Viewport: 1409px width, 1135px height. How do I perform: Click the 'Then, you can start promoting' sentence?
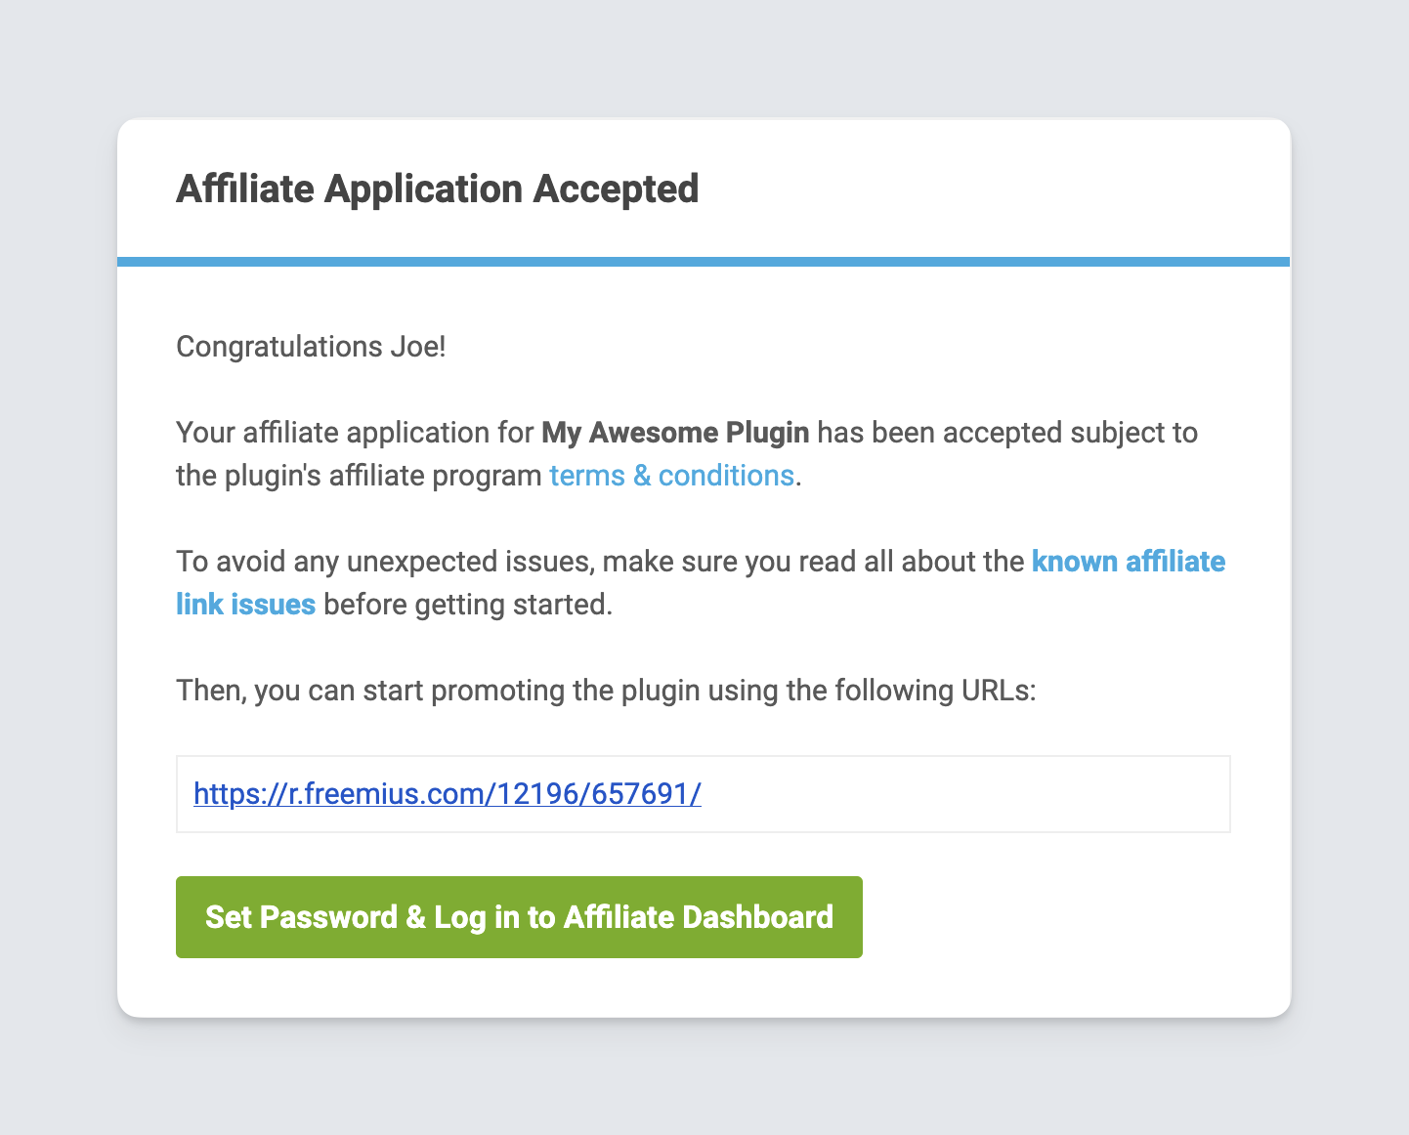(605, 691)
